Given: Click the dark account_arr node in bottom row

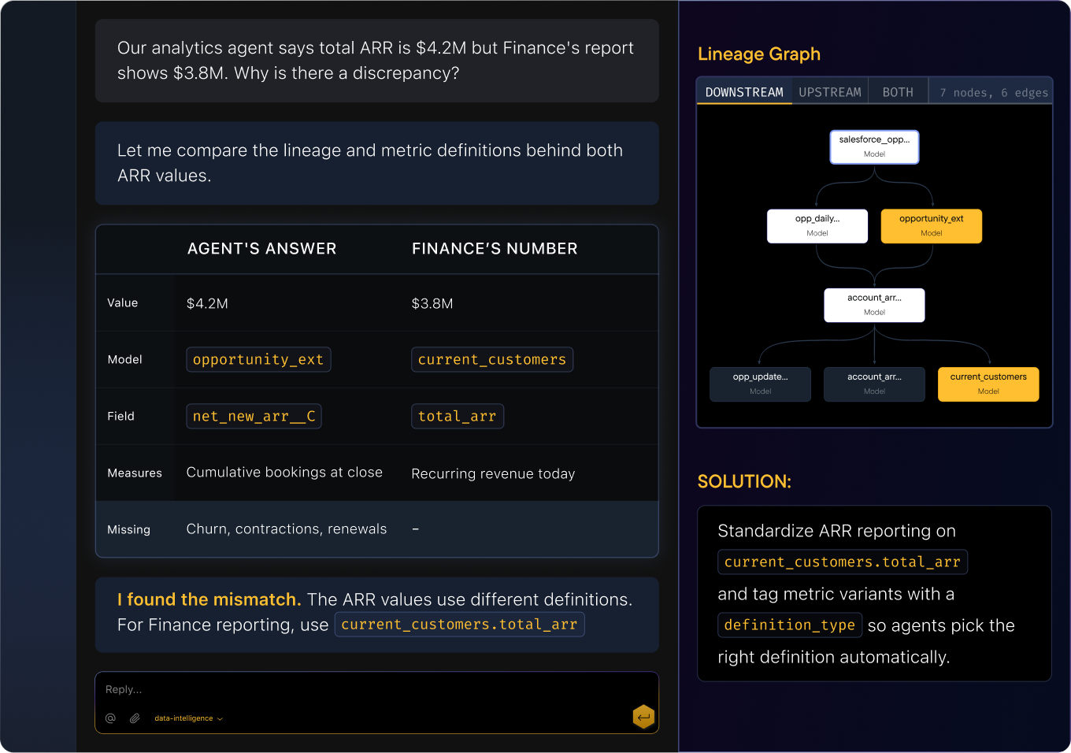Looking at the screenshot, I should point(874,384).
